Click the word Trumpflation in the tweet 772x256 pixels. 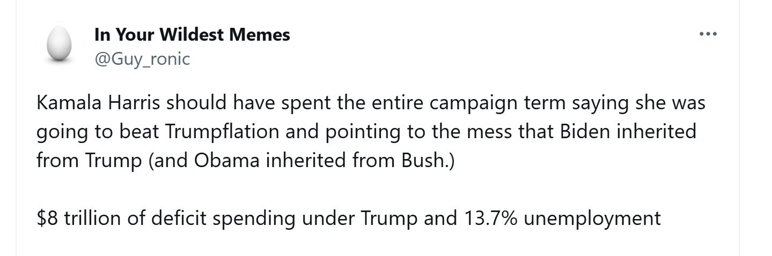pyautogui.click(x=221, y=132)
